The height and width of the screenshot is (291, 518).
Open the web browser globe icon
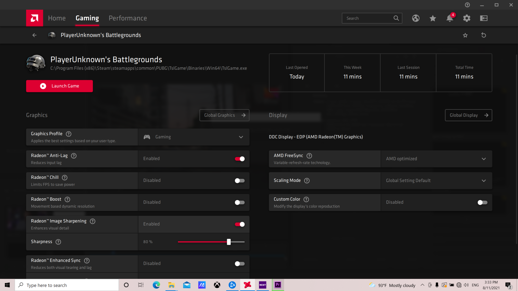[x=416, y=18]
